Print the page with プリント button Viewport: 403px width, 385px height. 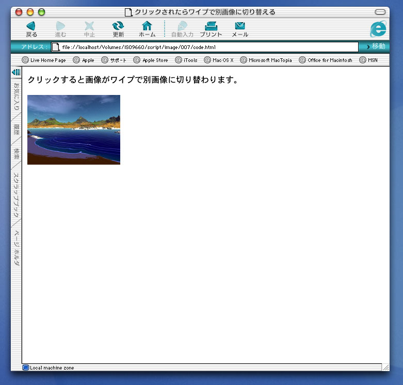point(211,29)
